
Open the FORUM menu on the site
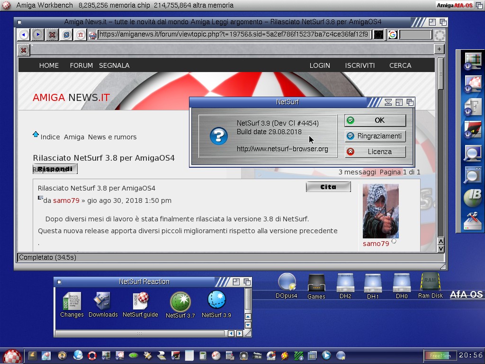click(81, 65)
